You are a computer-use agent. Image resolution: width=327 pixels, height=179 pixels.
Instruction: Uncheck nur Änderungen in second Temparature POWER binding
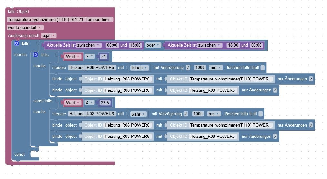(x=311, y=125)
